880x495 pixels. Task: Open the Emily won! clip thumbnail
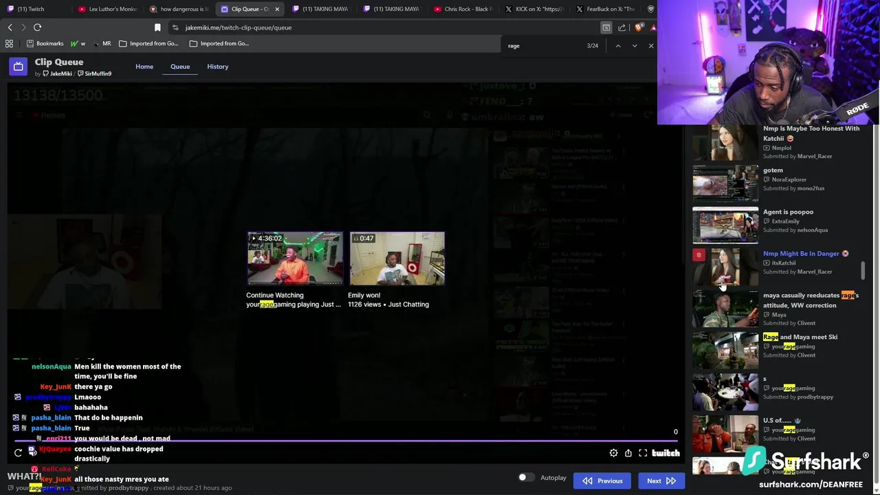click(397, 258)
